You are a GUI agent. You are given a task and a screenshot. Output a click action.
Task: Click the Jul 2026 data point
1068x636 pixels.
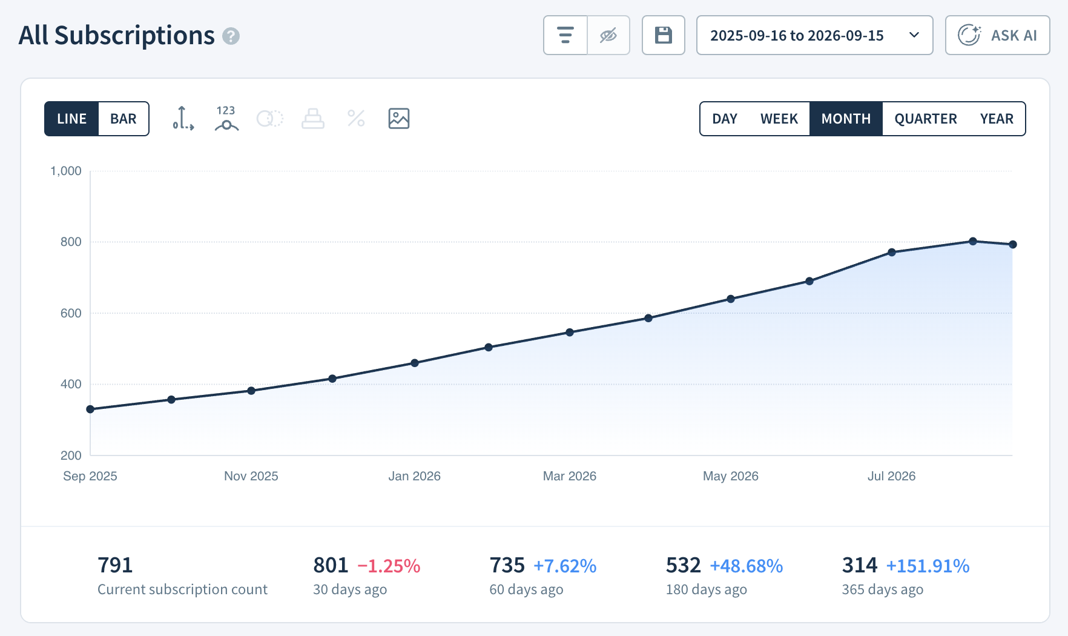[892, 253]
